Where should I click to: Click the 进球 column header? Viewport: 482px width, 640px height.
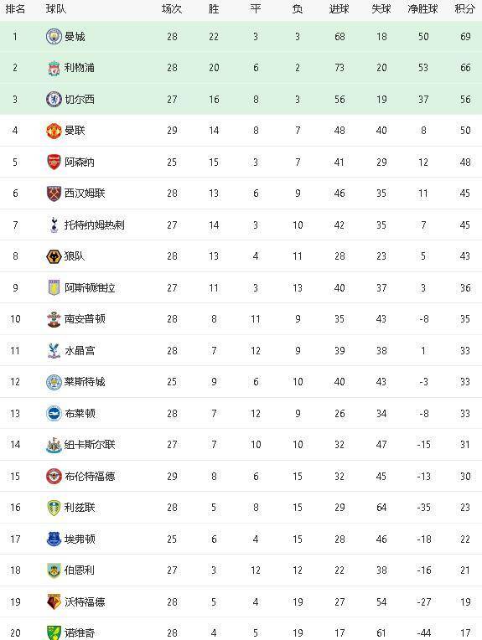[x=339, y=9]
